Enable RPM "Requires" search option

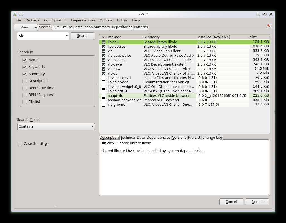tap(25, 95)
